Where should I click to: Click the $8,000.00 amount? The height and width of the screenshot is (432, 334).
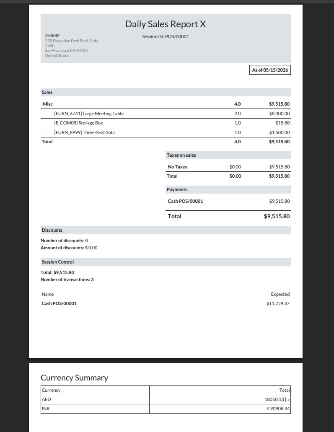tap(280, 114)
